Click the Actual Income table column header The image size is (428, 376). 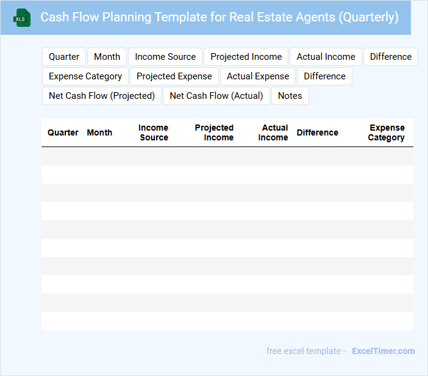273,132
